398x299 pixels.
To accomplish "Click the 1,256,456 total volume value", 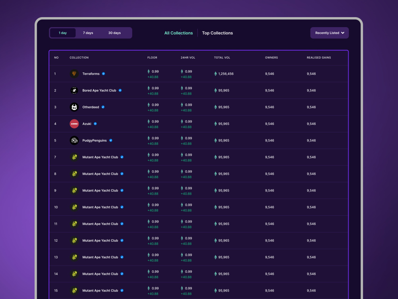I will point(226,74).
